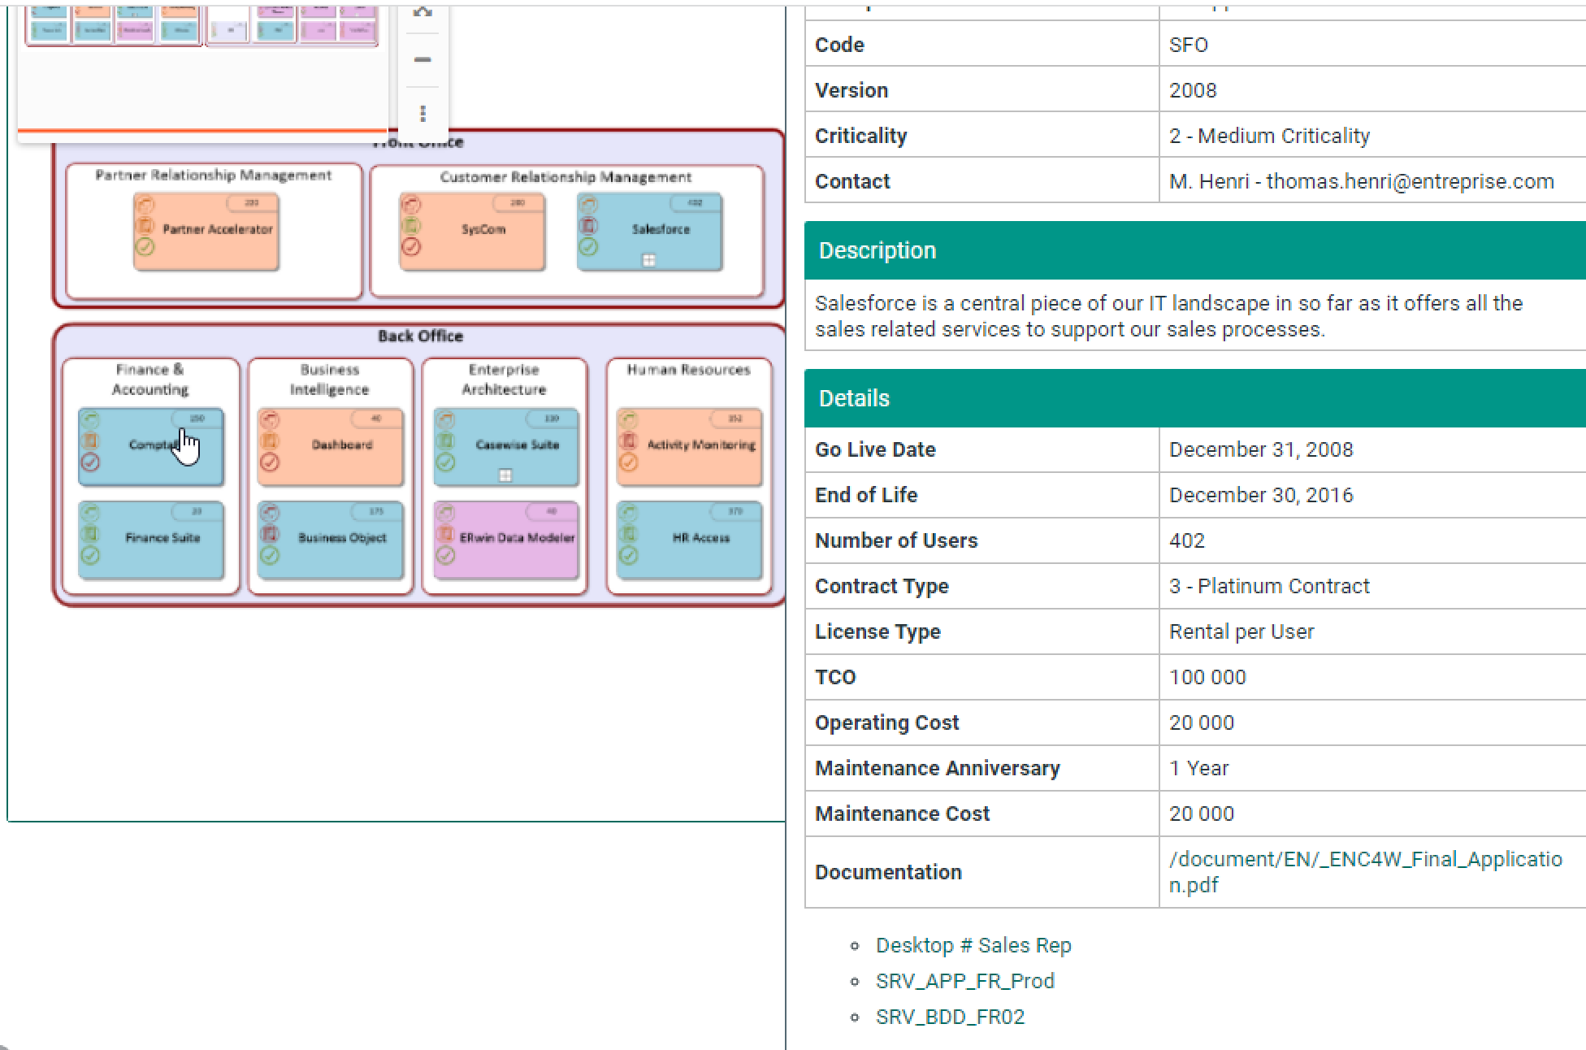This screenshot has height=1050, width=1586.
Task: Click the reset view icon above minus
Action: pyautogui.click(x=422, y=12)
